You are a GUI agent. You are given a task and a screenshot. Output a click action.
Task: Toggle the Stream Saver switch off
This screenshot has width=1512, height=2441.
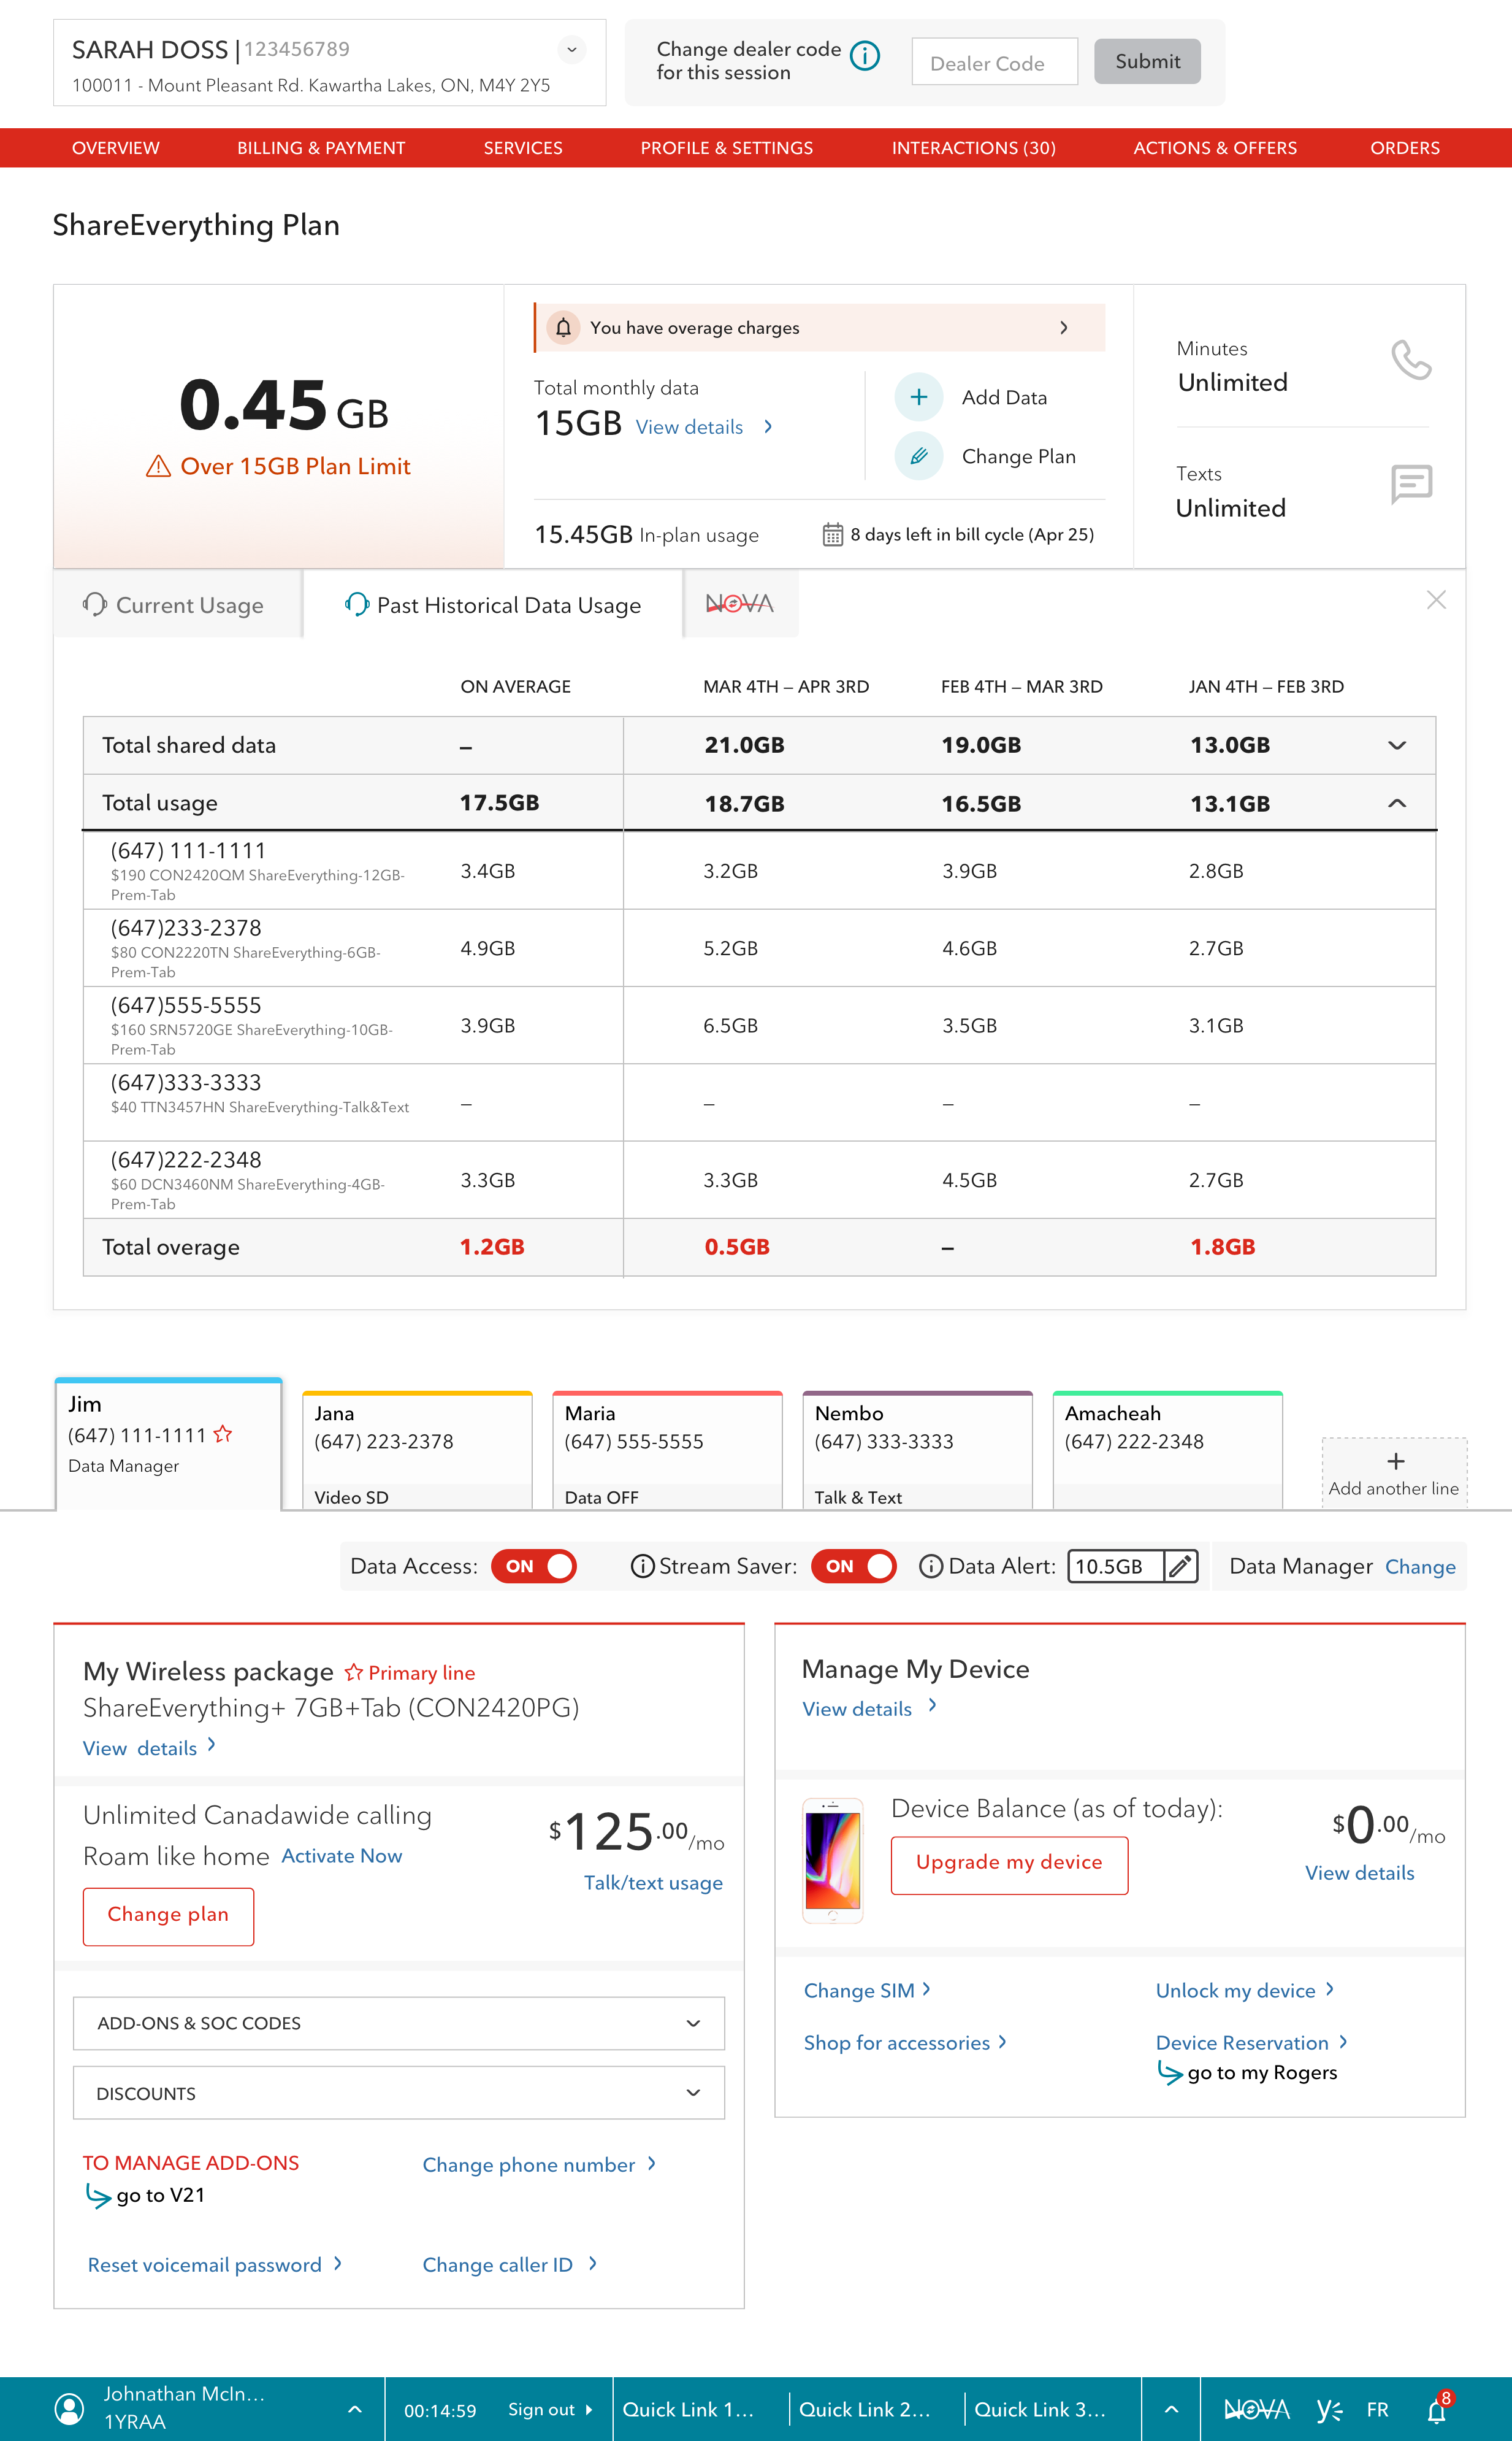click(853, 1567)
